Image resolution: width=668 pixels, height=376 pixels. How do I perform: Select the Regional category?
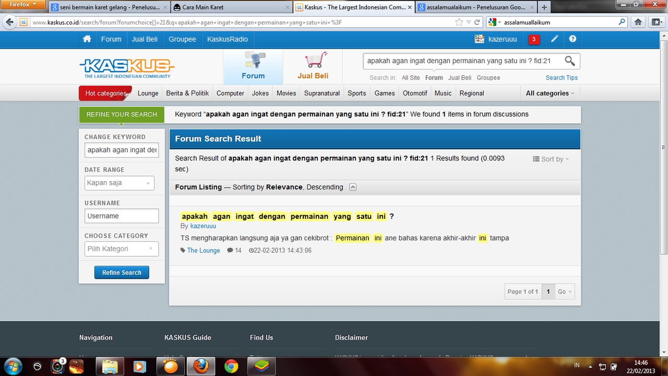tap(472, 93)
